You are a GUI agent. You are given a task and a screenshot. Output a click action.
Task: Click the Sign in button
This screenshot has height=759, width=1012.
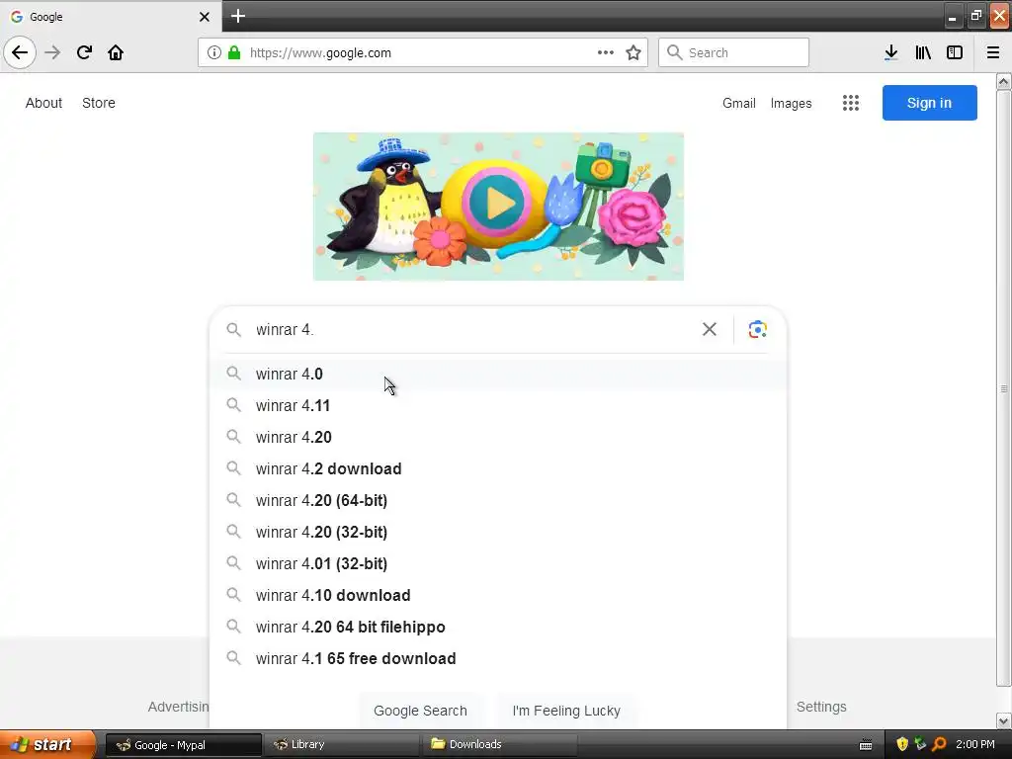(929, 103)
